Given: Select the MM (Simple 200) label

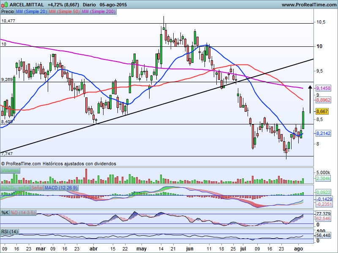Looking at the screenshot, I should click(99, 11).
